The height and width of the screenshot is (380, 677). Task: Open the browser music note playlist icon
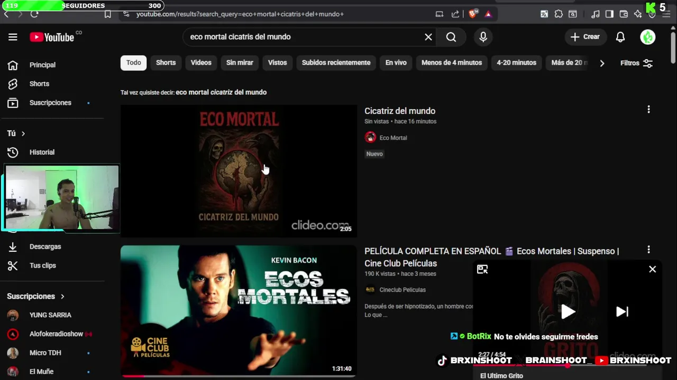click(596, 14)
